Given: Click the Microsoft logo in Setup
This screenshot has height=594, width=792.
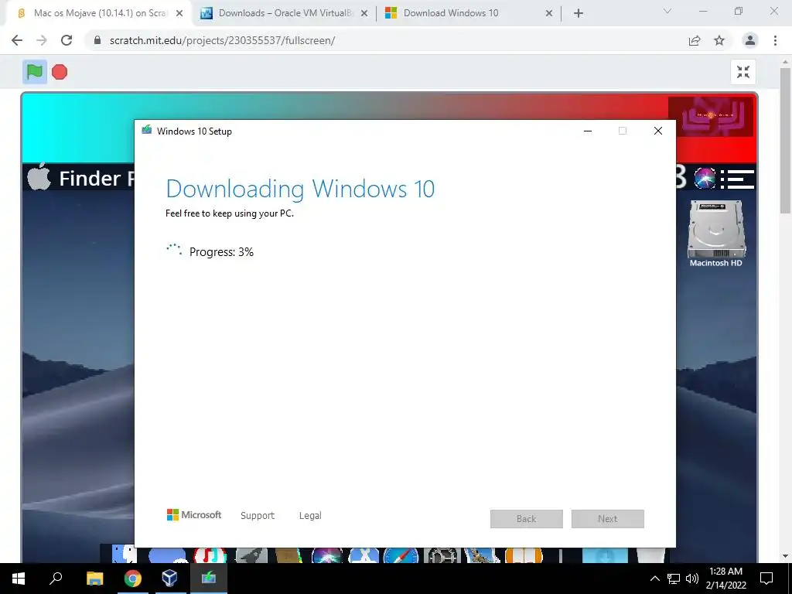Looking at the screenshot, I should pyautogui.click(x=194, y=514).
